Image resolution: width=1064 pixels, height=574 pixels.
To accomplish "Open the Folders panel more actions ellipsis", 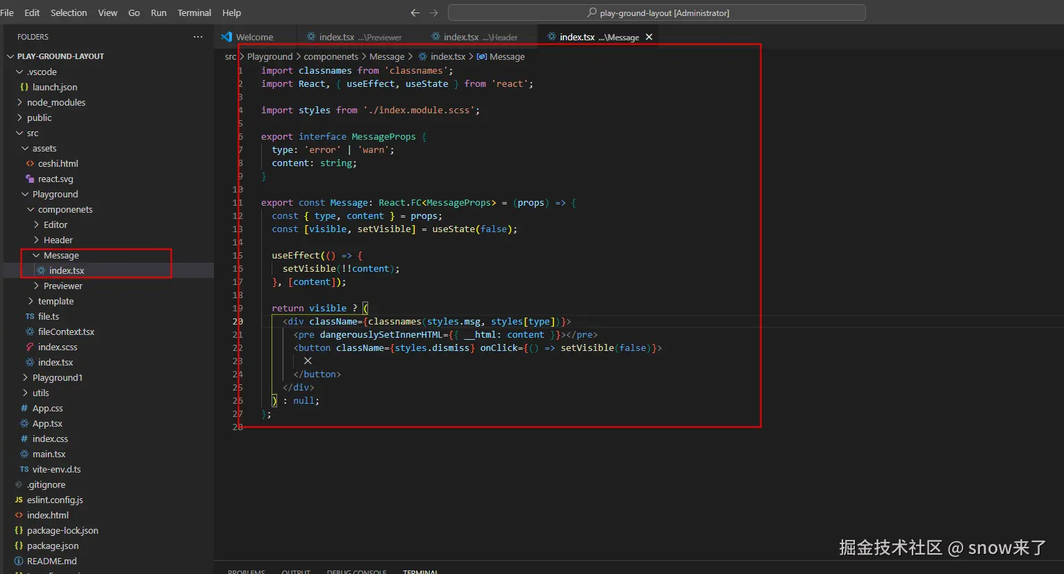I will (198, 37).
